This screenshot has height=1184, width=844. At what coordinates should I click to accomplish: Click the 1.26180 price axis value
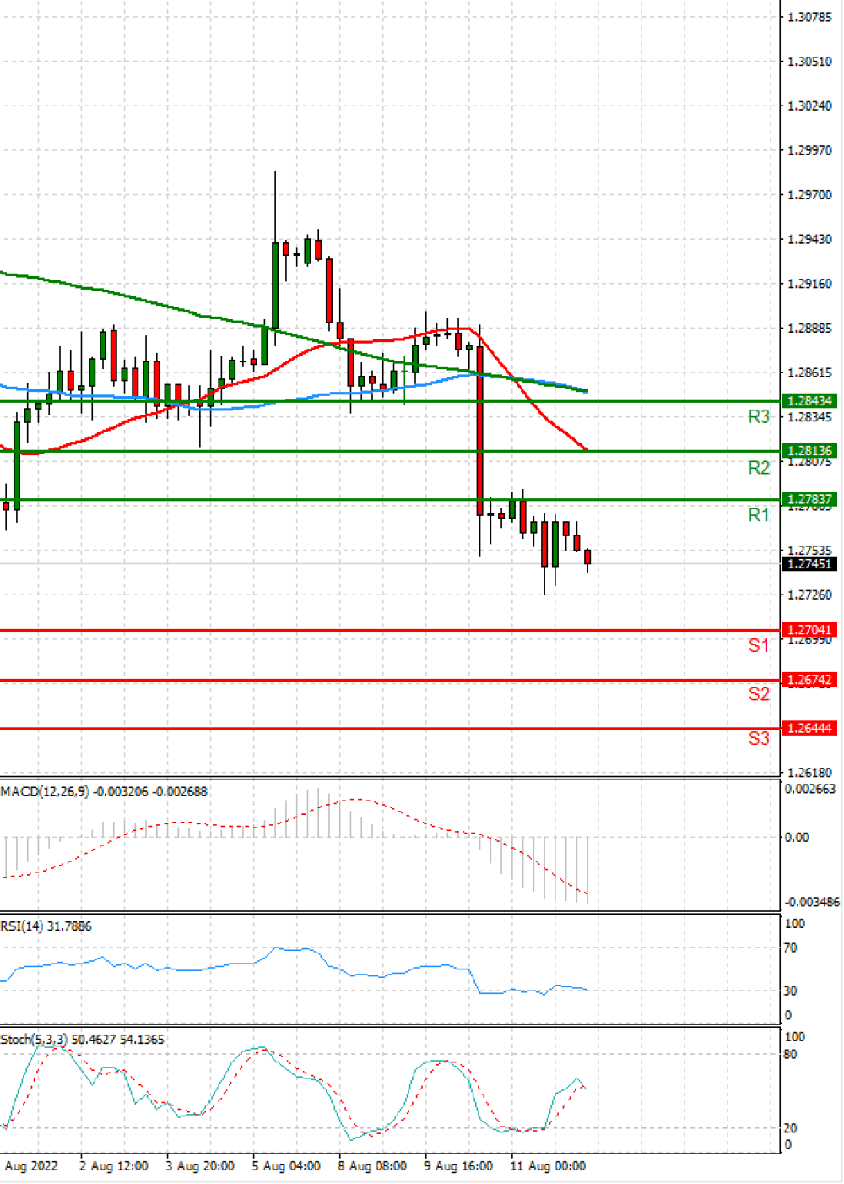coord(809,773)
